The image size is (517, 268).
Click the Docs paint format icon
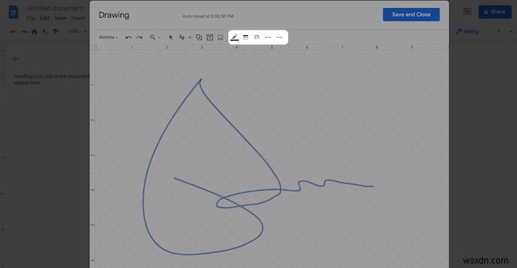coord(55,32)
